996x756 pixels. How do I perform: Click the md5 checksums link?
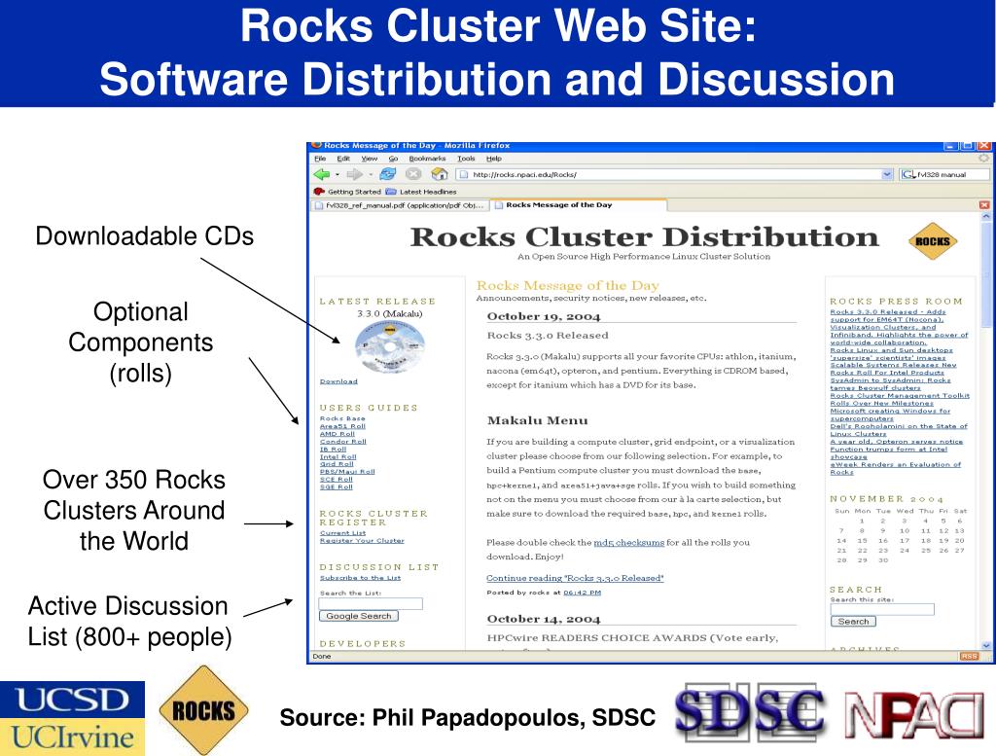(629, 543)
